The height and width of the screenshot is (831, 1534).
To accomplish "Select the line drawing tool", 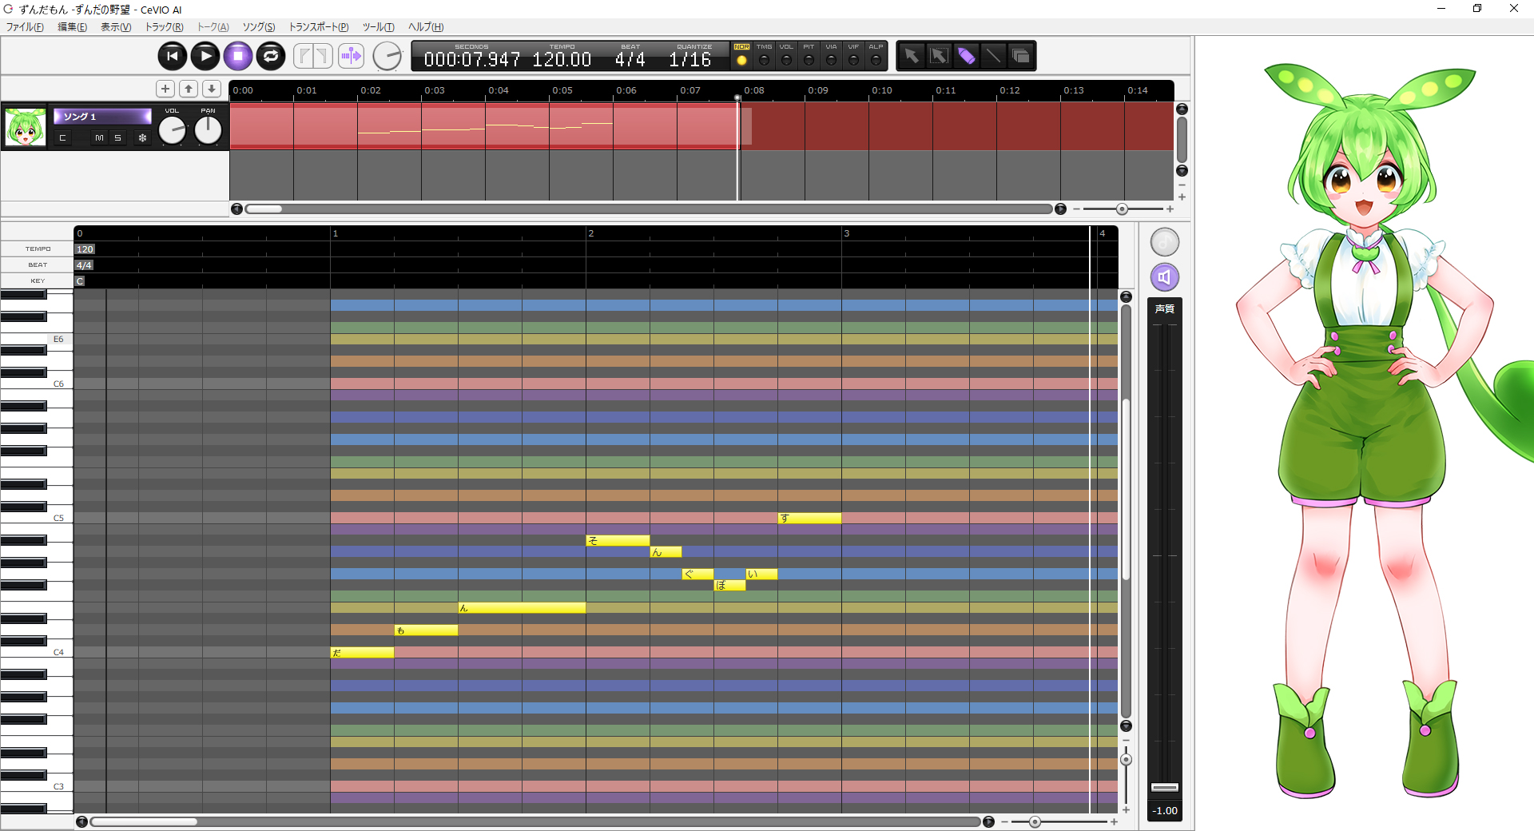I will [993, 56].
